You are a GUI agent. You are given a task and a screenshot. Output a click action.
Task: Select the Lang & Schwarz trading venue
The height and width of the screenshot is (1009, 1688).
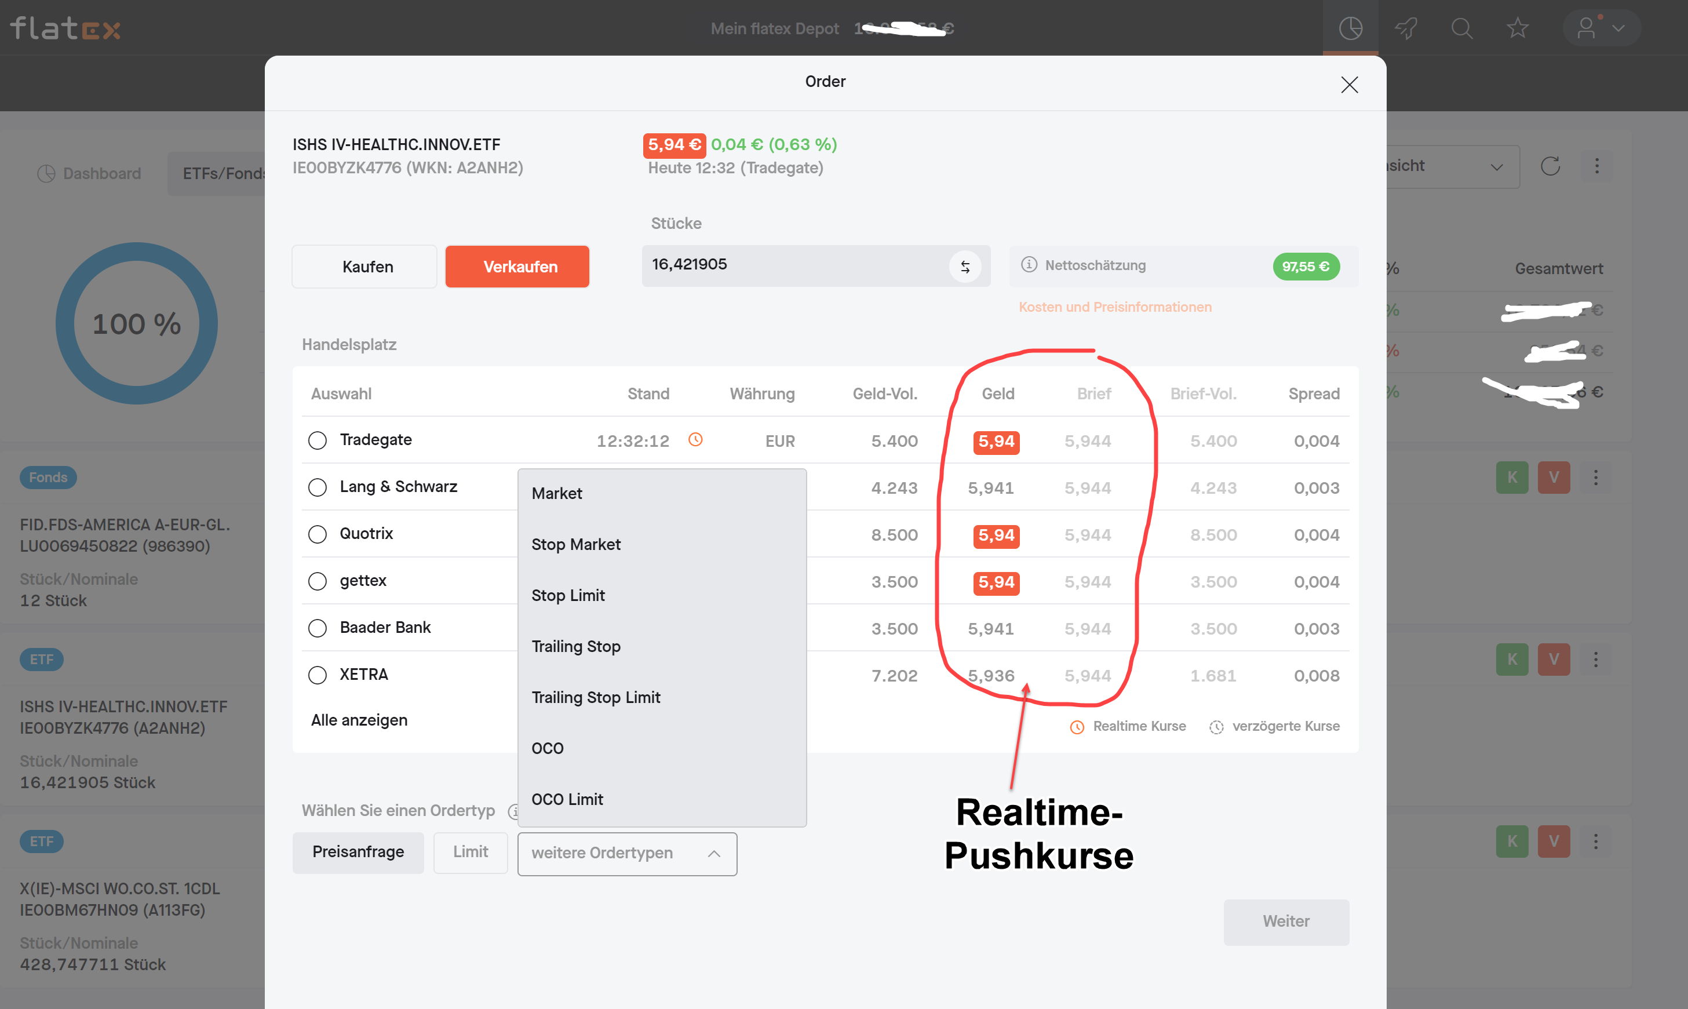317,487
